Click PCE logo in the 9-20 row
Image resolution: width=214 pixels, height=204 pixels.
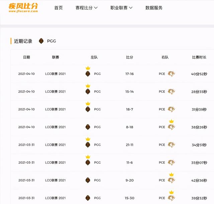tap(171, 180)
